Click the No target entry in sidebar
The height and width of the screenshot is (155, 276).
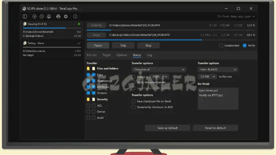click(28, 55)
